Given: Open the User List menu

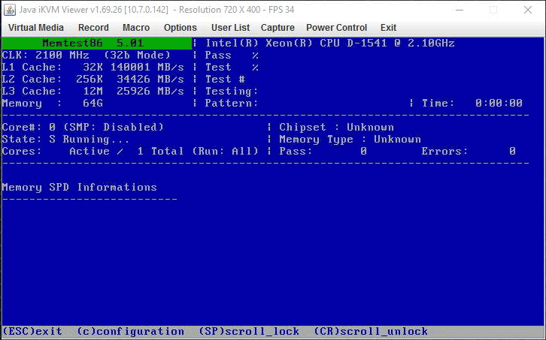Looking at the screenshot, I should coord(230,28).
